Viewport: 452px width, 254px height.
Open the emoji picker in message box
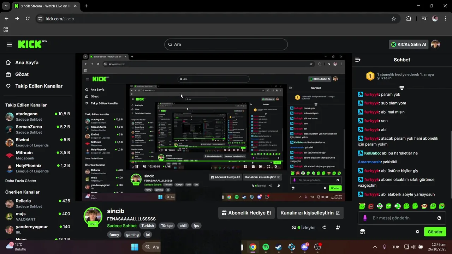pos(439,218)
